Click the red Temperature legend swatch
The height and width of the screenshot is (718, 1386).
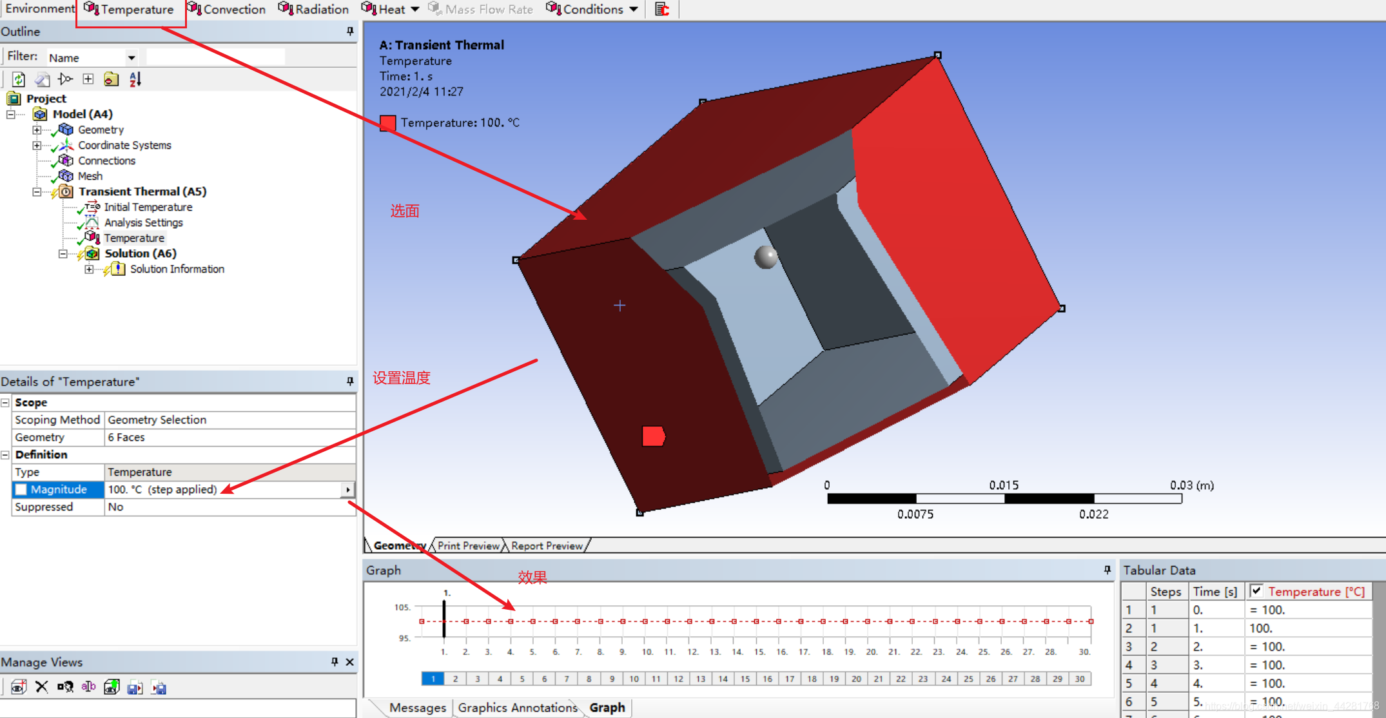pyautogui.click(x=387, y=122)
